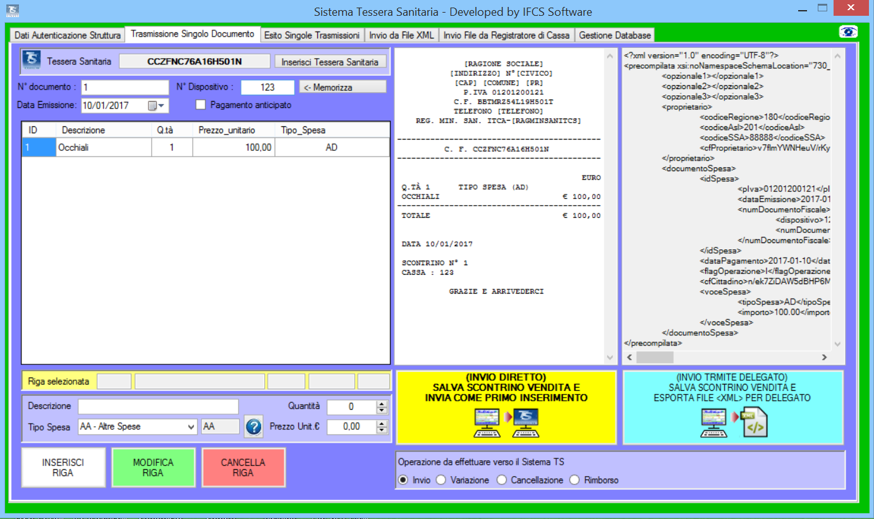Click the Descrizione text field
This screenshot has width=874, height=519.
click(158, 407)
